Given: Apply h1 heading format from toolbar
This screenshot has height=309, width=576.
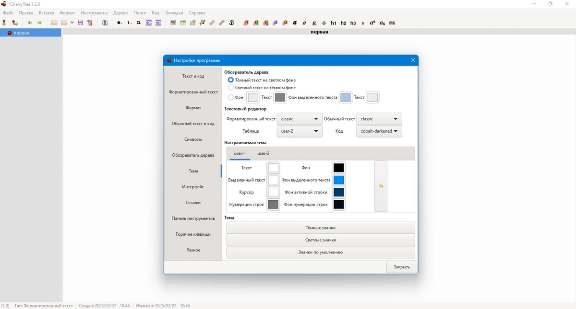Looking at the screenshot, I should [334, 23].
